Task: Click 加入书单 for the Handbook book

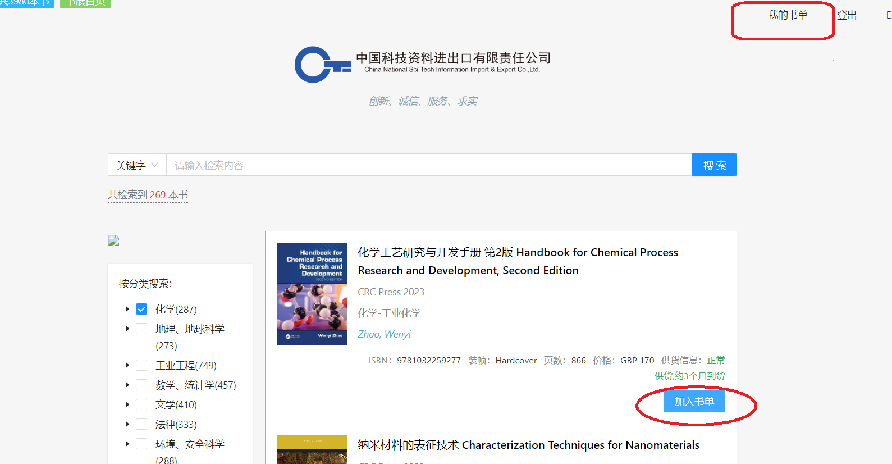Action: point(694,402)
